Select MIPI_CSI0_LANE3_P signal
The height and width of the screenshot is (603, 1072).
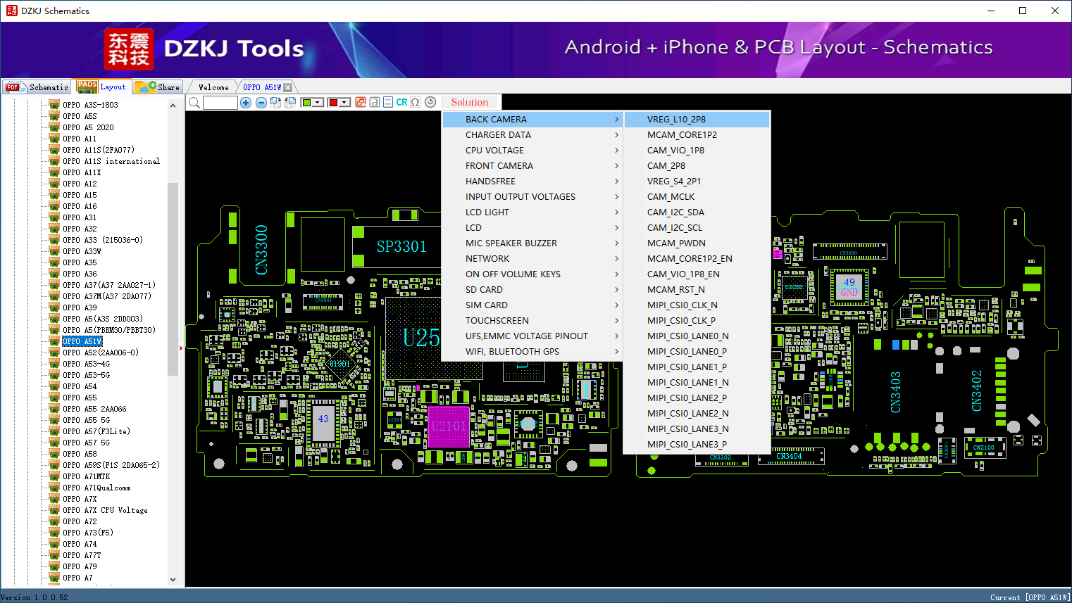[x=697, y=445]
